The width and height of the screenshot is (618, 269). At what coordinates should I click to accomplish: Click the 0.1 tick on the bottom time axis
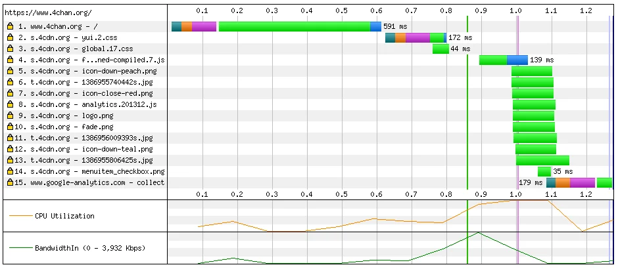tap(202, 194)
